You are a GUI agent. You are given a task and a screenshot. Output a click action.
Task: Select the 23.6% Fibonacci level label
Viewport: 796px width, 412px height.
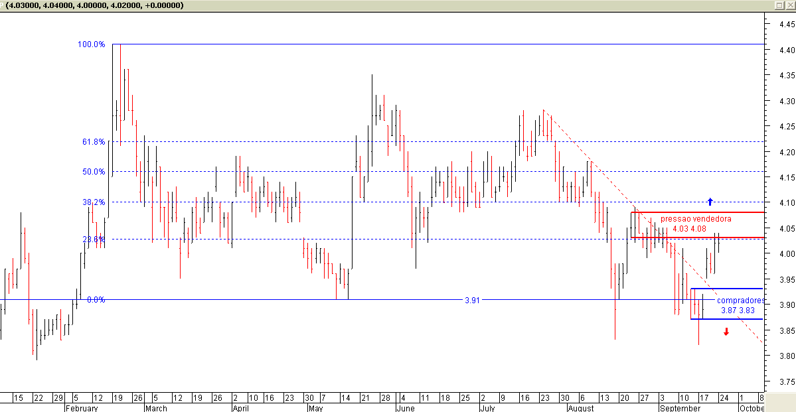(x=94, y=239)
